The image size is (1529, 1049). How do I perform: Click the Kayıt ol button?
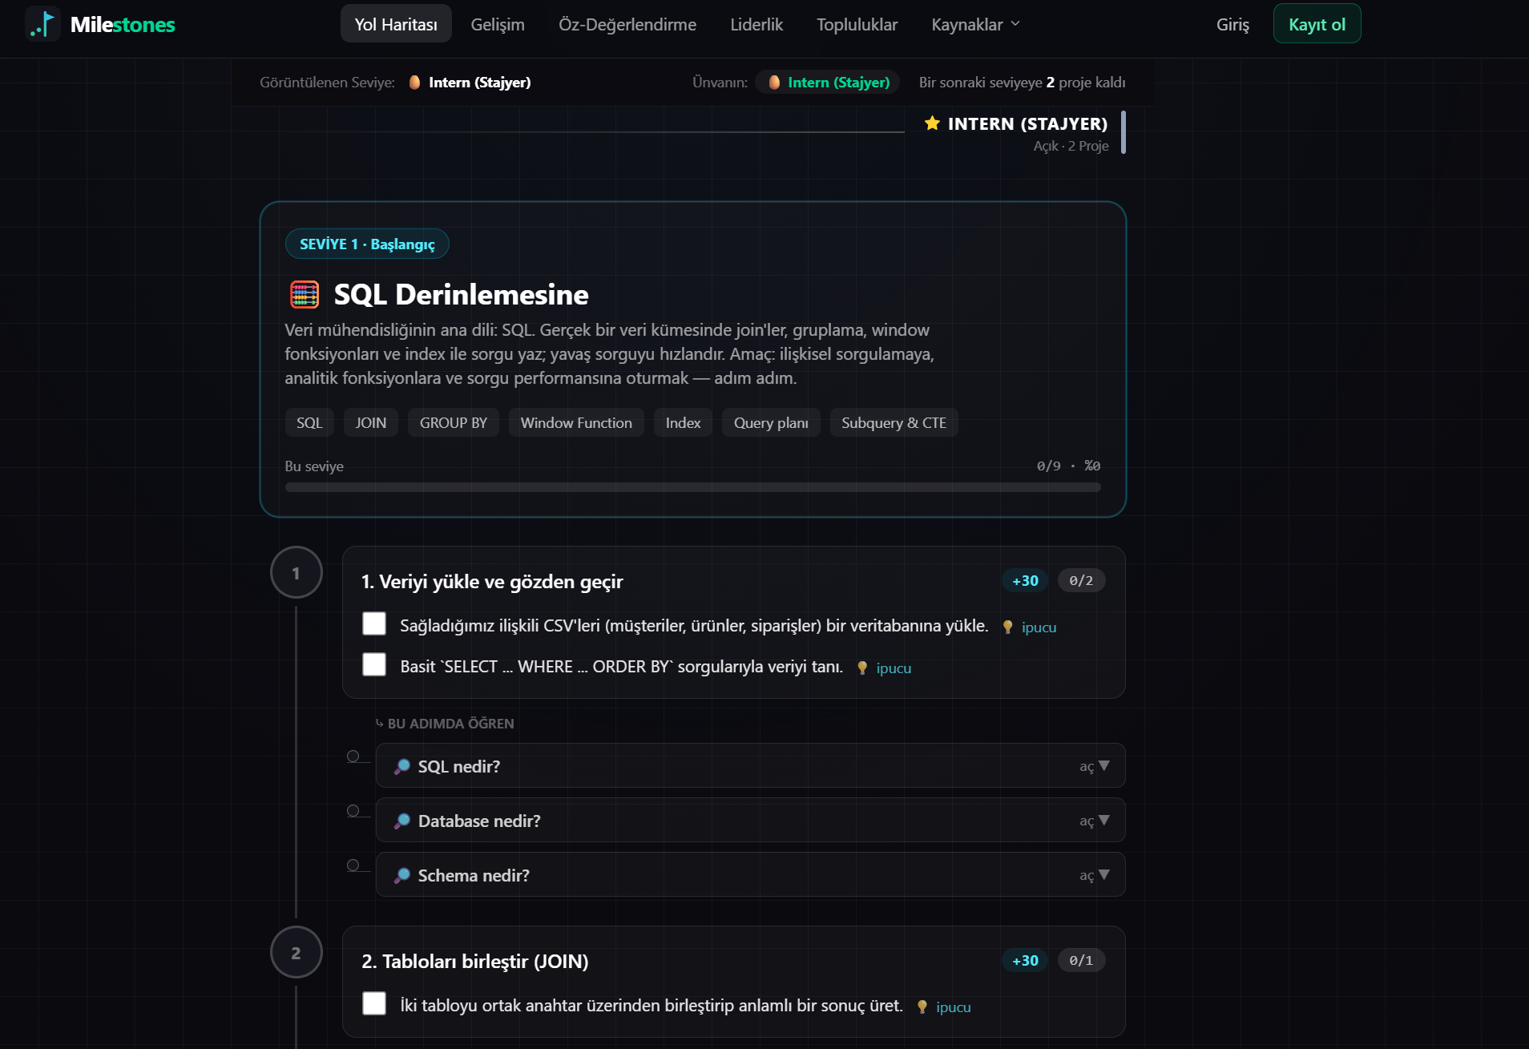tap(1317, 24)
